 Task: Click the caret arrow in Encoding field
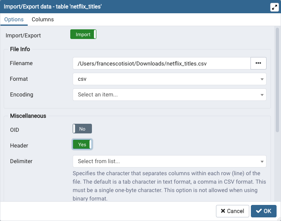pos(262,95)
